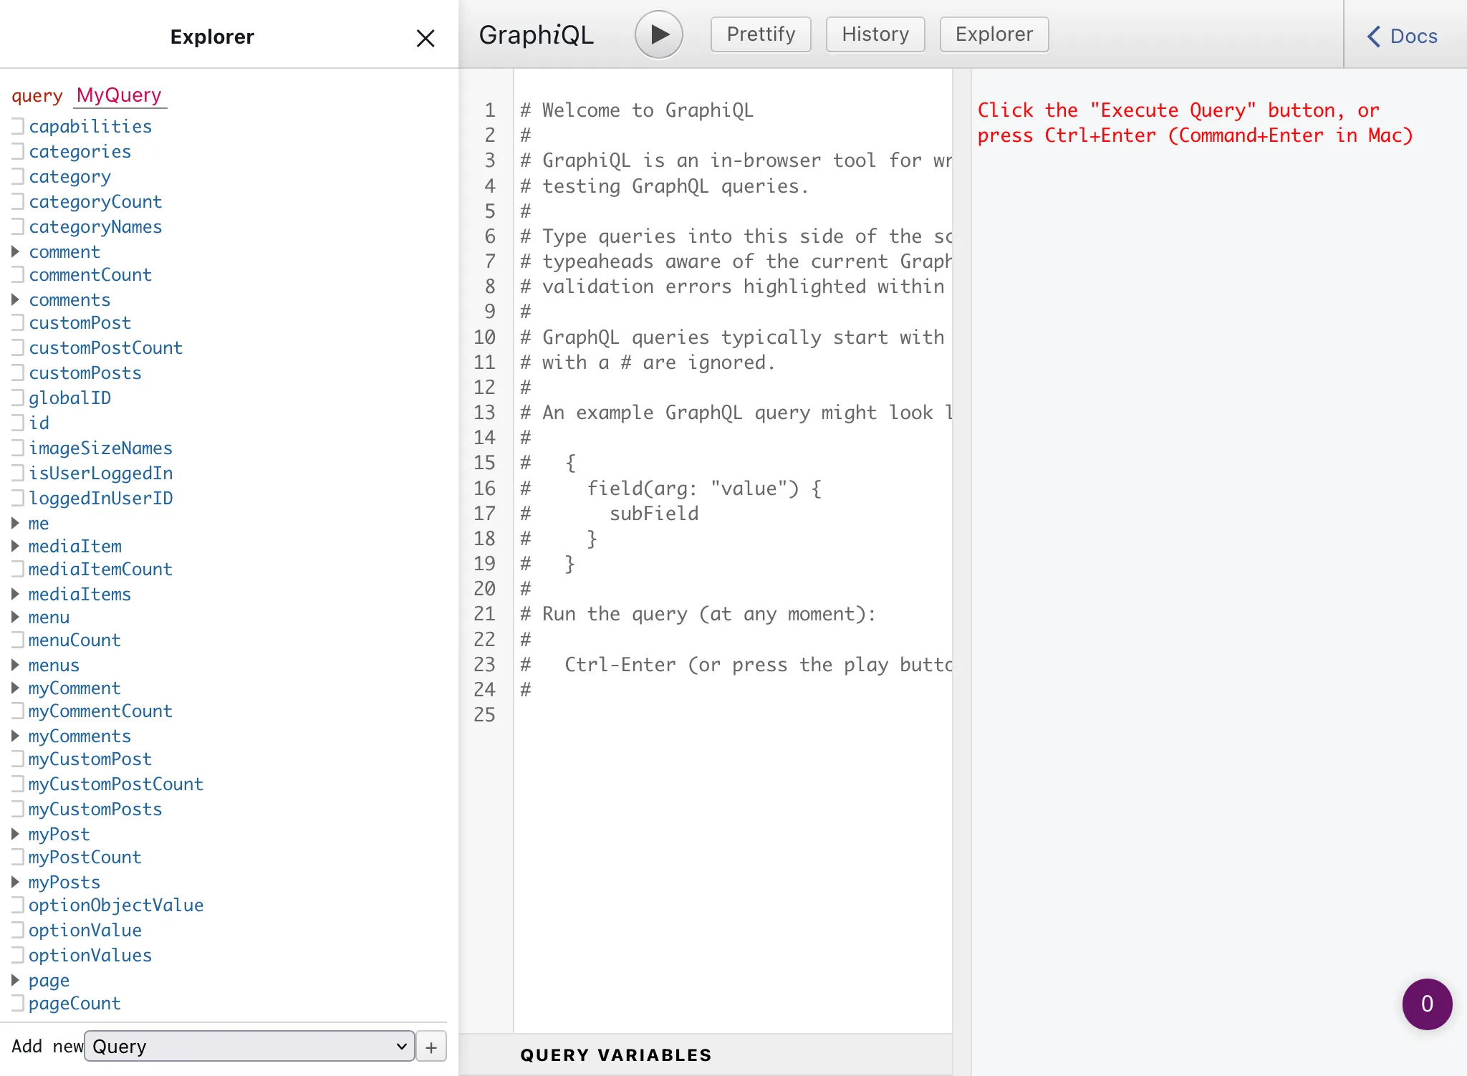
Task: Check the pageCount field
Action: tap(18, 1003)
